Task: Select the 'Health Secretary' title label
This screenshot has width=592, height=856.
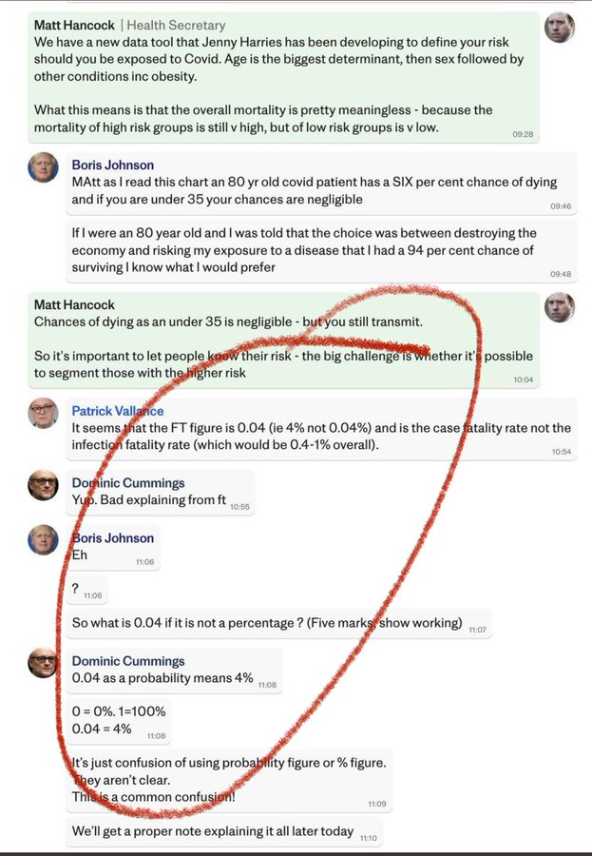Action: (x=176, y=25)
